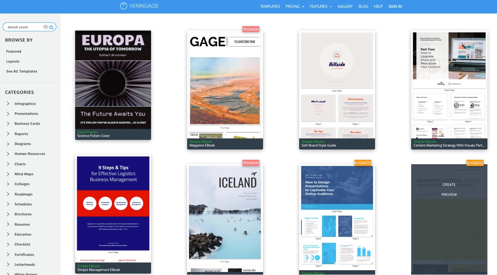Expand the Checklist category chevron
This screenshot has height=275, width=497.
click(8, 244)
